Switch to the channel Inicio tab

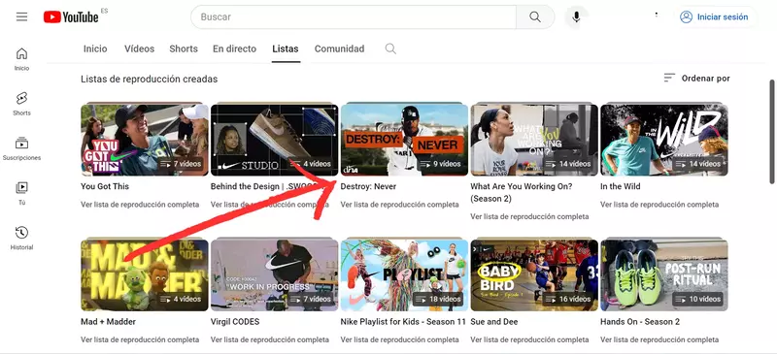tap(95, 48)
